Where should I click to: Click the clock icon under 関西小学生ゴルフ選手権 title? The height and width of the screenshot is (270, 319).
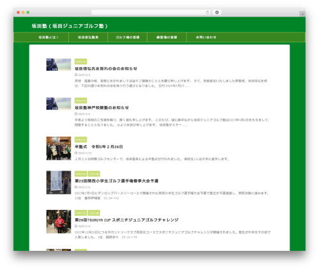[76, 187]
